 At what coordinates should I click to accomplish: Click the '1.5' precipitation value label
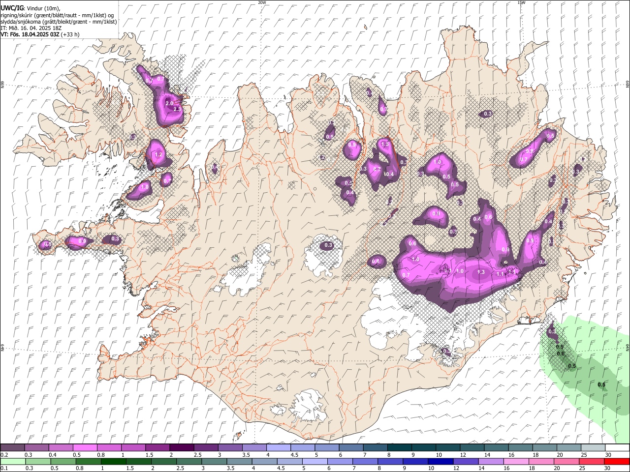click(385, 145)
